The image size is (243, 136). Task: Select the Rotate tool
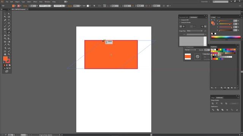point(5,32)
